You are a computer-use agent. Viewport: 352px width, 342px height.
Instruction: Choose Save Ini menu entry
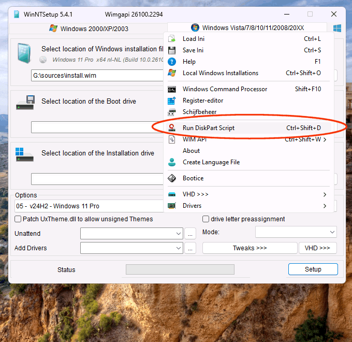pyautogui.click(x=249, y=50)
